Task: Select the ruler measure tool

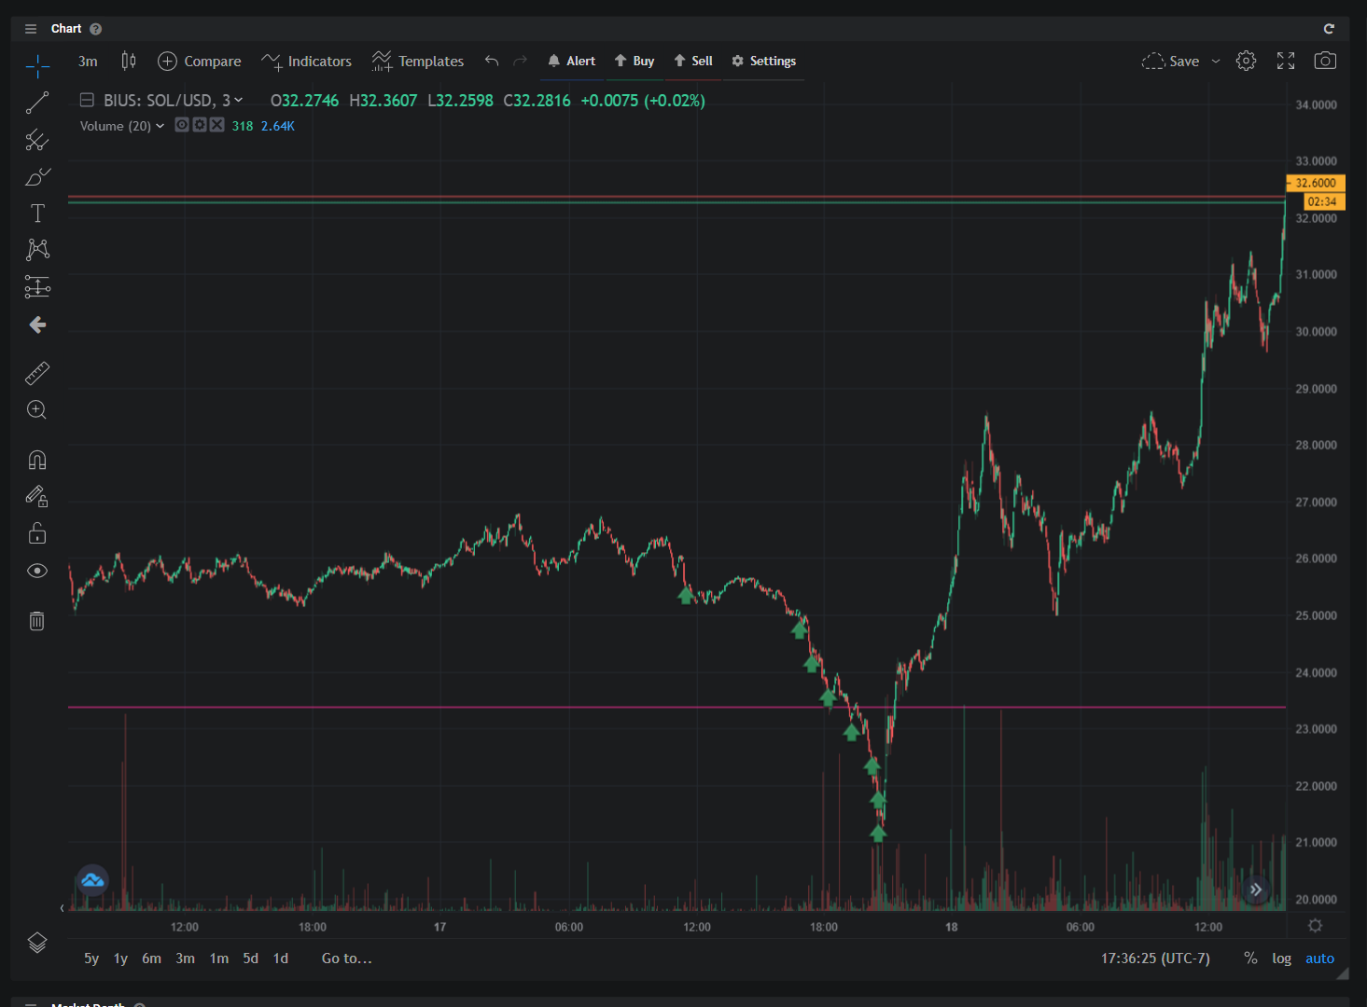Action: tap(37, 373)
